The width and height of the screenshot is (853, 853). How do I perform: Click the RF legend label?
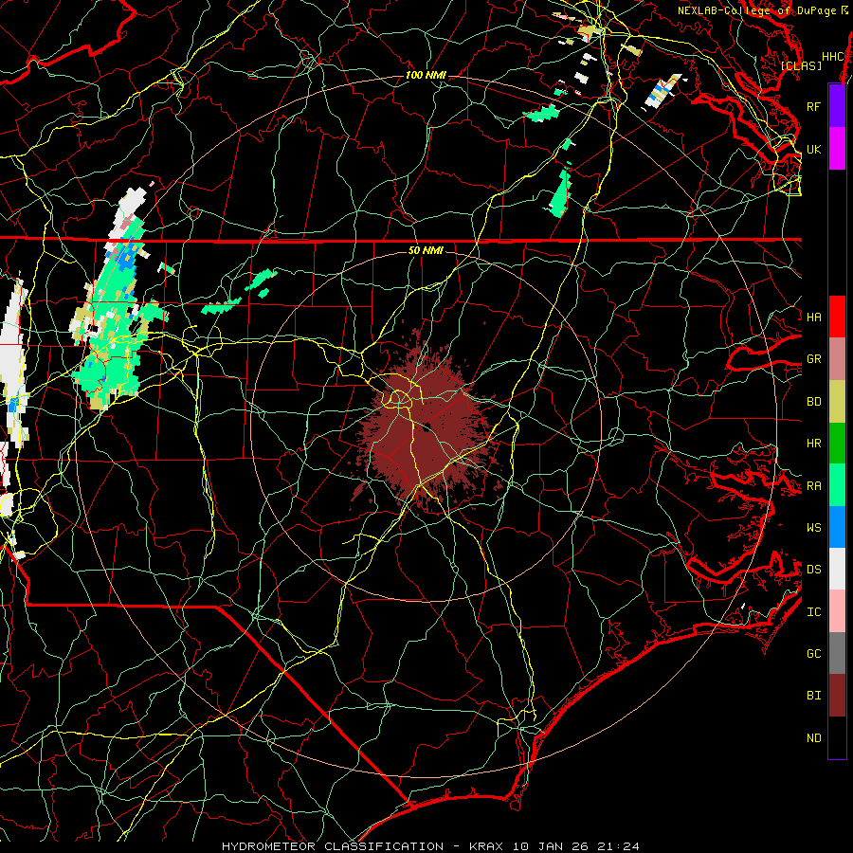pyautogui.click(x=813, y=106)
